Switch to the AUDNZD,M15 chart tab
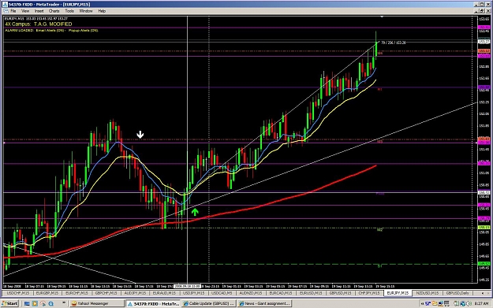The height and width of the screenshot is (308, 493). click(251, 293)
